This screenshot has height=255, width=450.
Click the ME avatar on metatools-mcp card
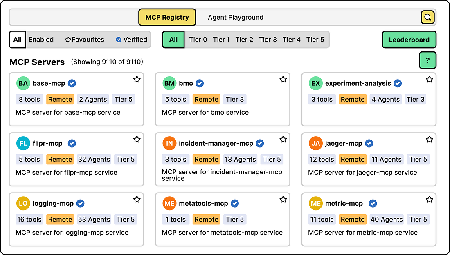click(x=169, y=204)
